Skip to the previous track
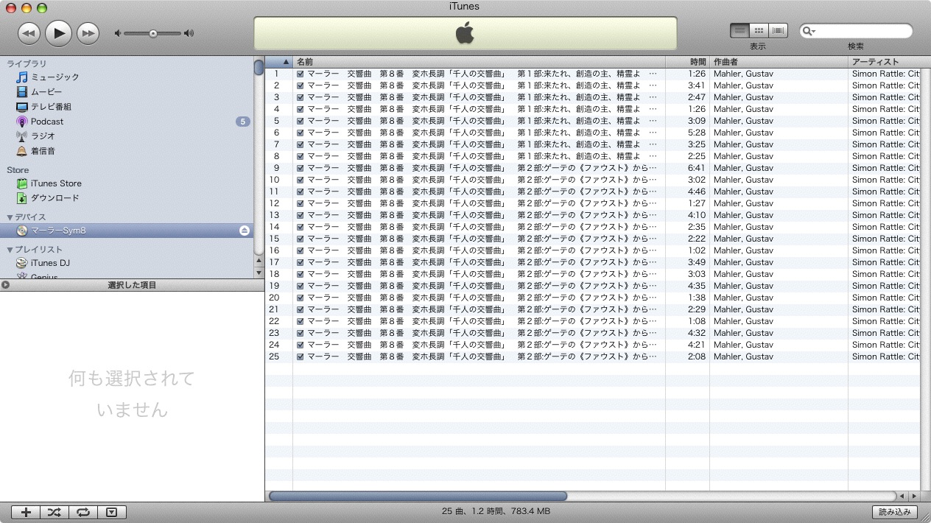Screen dimensions: 931x523 coord(29,32)
